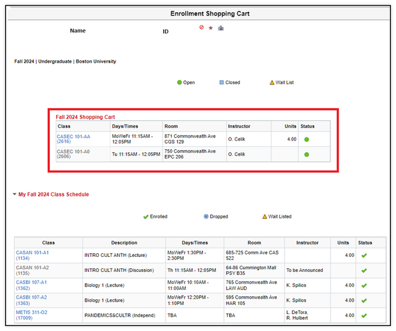The height and width of the screenshot is (331, 396).
Task: Click INTRO CULT ANTH (Lecture) description
Action: [x=115, y=255]
